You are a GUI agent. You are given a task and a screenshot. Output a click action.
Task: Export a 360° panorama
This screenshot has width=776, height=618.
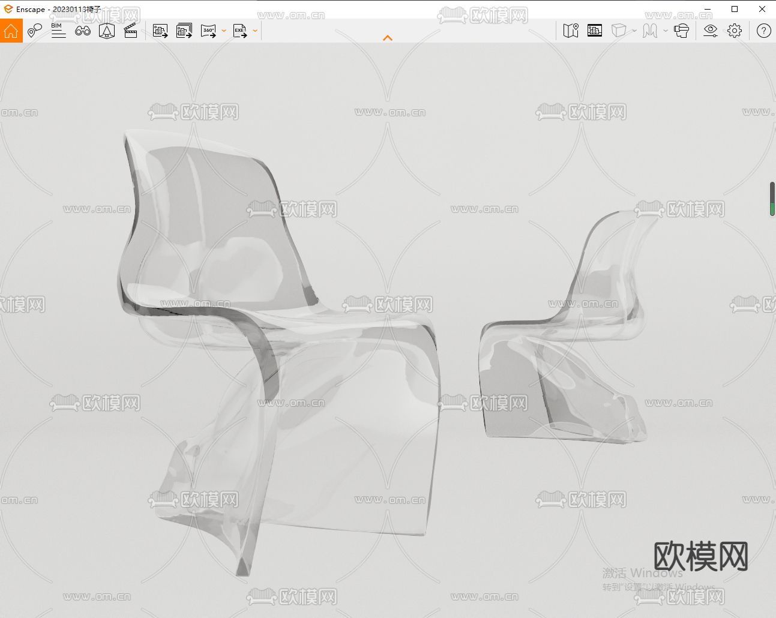[x=208, y=31]
